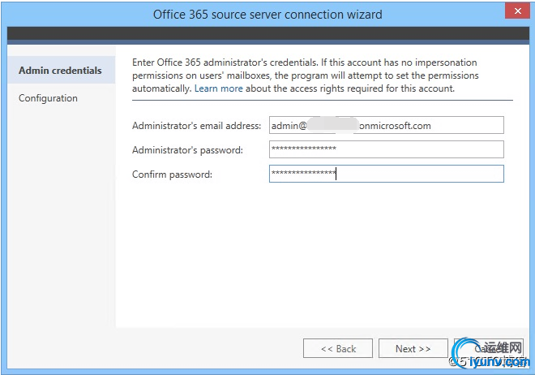Select the Admin credentials step

point(62,70)
